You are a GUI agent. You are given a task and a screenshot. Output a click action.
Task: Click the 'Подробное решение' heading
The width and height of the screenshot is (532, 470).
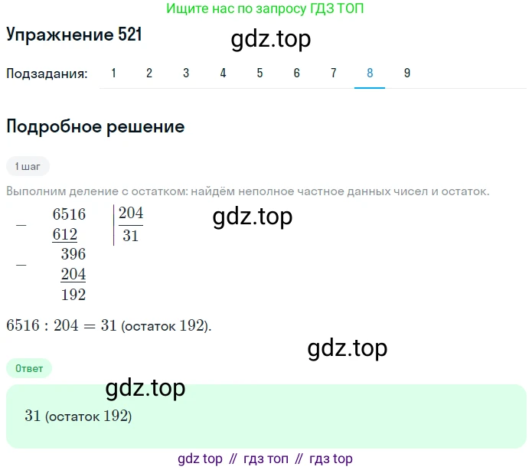click(x=96, y=126)
